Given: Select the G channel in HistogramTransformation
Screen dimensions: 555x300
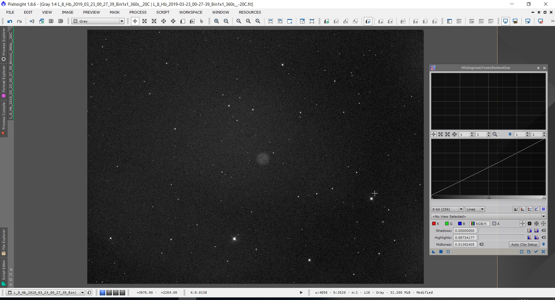Looking at the screenshot, I should click(x=449, y=223).
